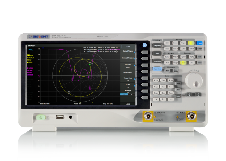Click the decimal point key
The width and height of the screenshot is (226, 161).
click(156, 99)
